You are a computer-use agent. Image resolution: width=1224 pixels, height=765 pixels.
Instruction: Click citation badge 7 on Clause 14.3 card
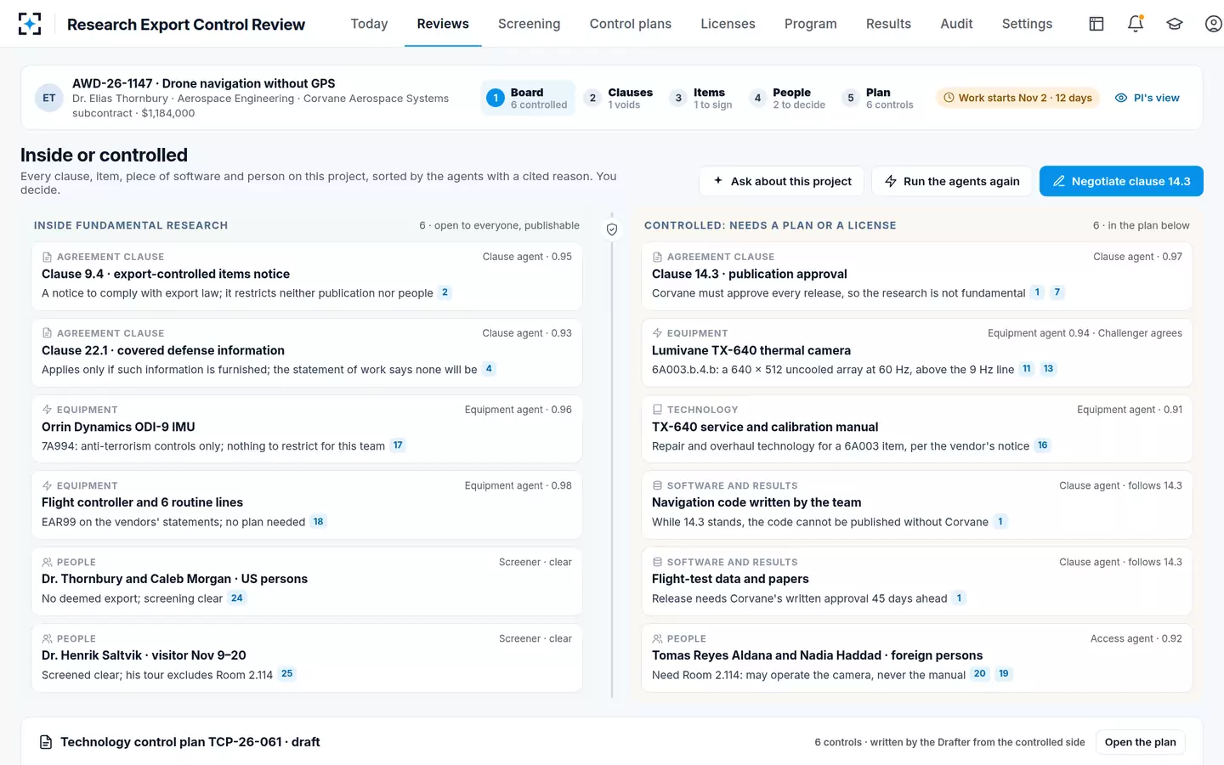point(1057,292)
